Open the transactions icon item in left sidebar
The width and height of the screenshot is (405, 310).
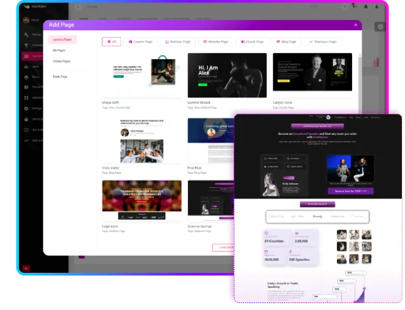26,87
